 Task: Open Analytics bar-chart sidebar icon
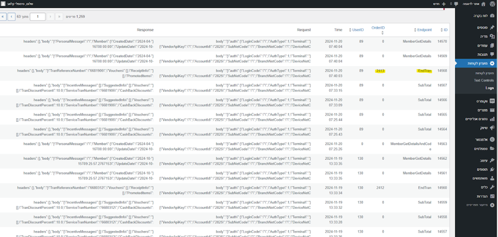point(492,119)
